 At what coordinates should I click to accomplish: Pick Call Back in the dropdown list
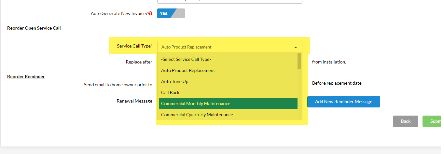tap(228, 92)
